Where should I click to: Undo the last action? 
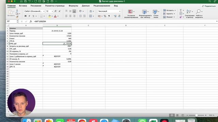pyautogui.click(x=30, y=1)
